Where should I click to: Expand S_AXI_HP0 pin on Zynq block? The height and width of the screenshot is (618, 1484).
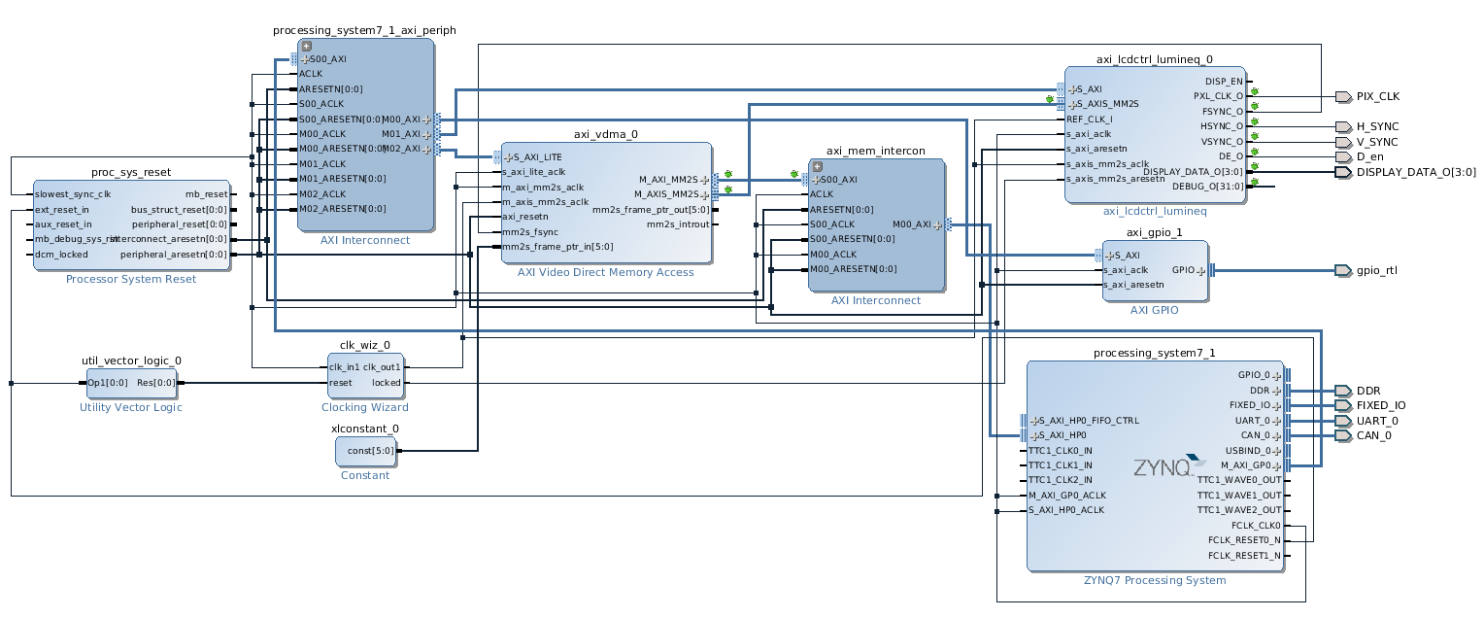[x=1034, y=436]
